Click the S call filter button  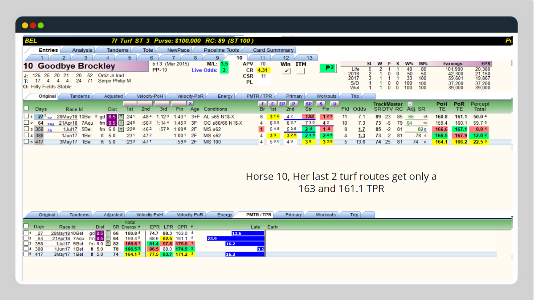pyautogui.click(x=321, y=104)
